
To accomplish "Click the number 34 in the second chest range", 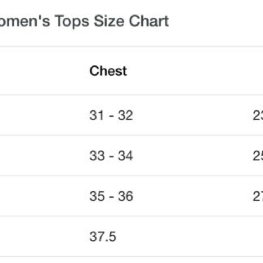I will pyautogui.click(x=125, y=156).
